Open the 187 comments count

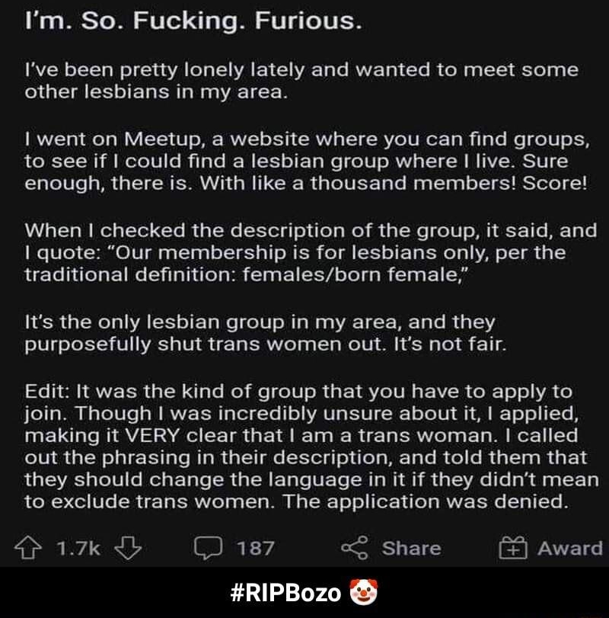(256, 548)
